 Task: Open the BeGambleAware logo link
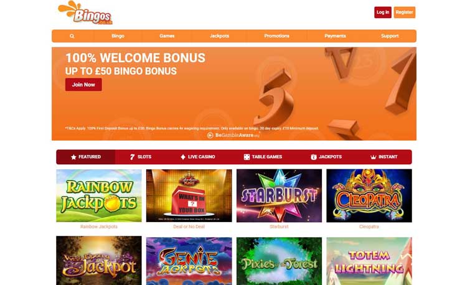coord(233,136)
